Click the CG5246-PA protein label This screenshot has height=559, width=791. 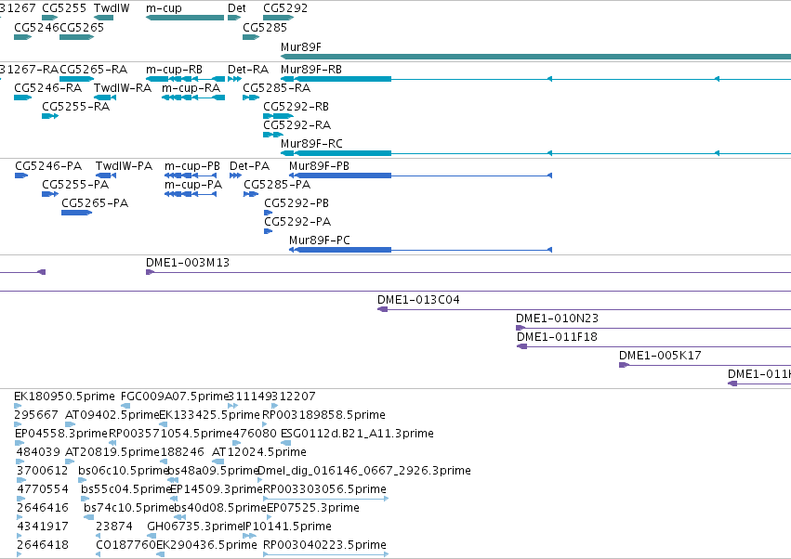(48, 166)
